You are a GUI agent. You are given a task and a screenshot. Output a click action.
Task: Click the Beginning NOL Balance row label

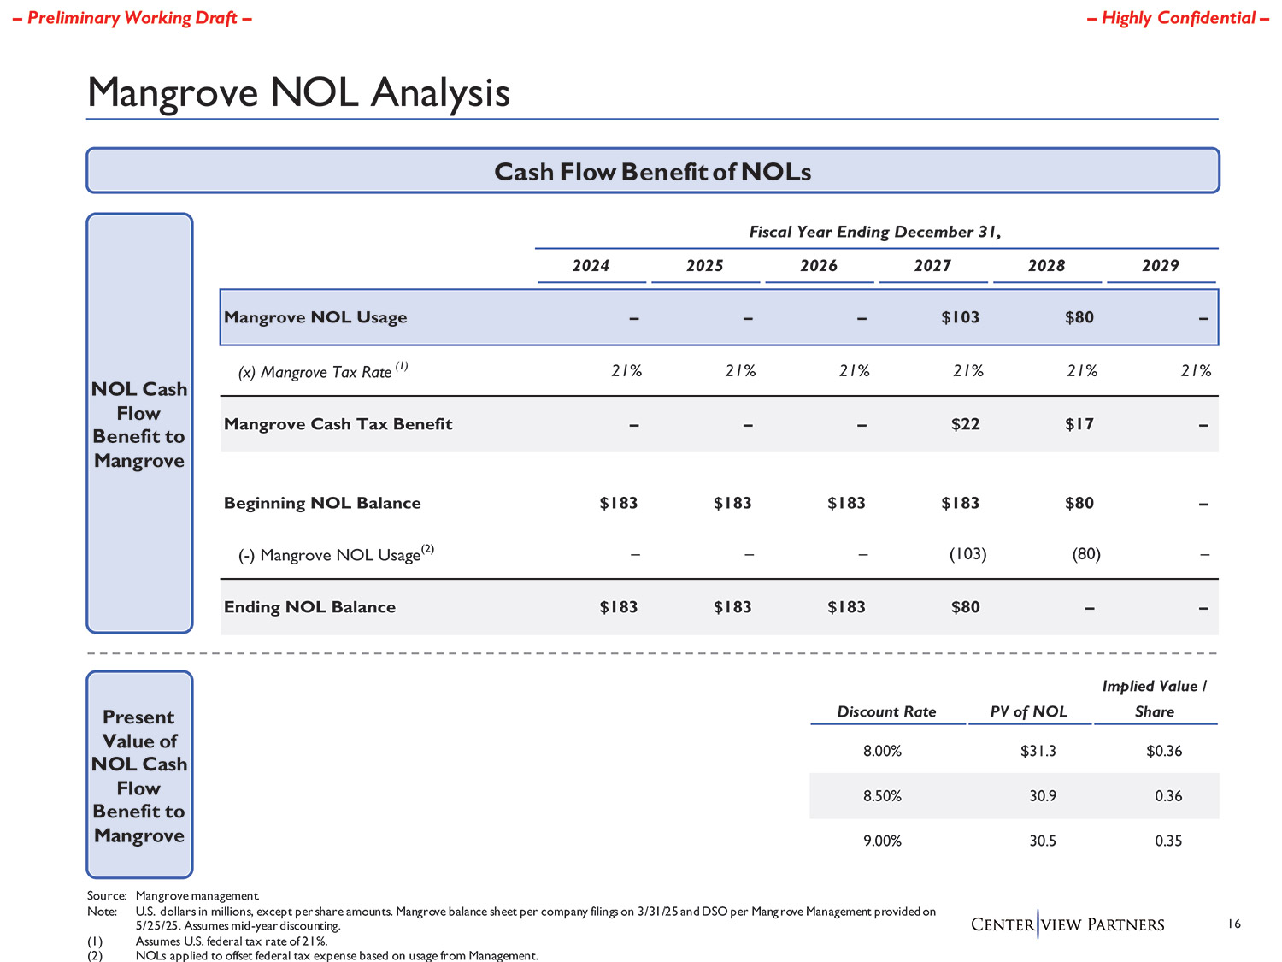click(322, 503)
